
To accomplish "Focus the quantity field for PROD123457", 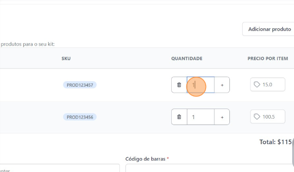I will pyautogui.click(x=201, y=85).
